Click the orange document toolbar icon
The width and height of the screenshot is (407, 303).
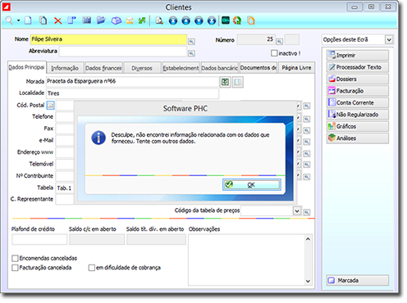point(251,20)
